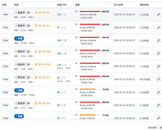
Task: Open the editor for the 81 / 1 row
Action: [x=159, y=79]
